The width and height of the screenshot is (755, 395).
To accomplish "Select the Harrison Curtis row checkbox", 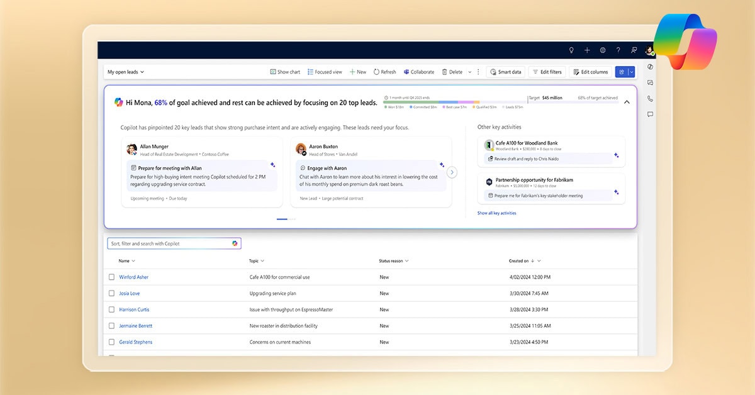I will click(x=111, y=309).
